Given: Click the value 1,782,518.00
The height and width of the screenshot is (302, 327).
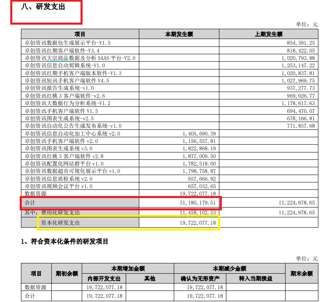Looking at the screenshot, I should 199,164.
